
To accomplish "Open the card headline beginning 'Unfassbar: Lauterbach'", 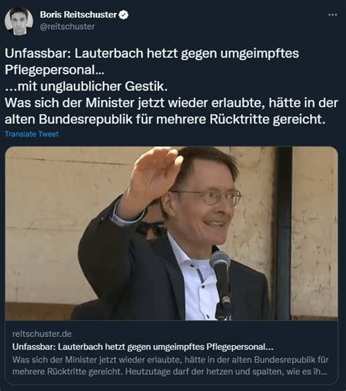I will [x=142, y=347].
